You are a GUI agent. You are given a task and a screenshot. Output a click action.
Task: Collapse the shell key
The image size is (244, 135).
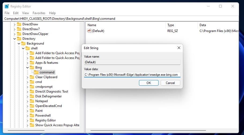tap(23, 48)
